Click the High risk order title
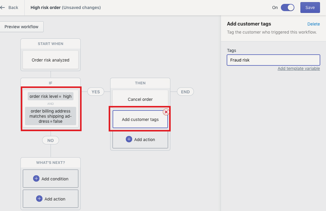326x211 pixels. pyautogui.click(x=45, y=8)
